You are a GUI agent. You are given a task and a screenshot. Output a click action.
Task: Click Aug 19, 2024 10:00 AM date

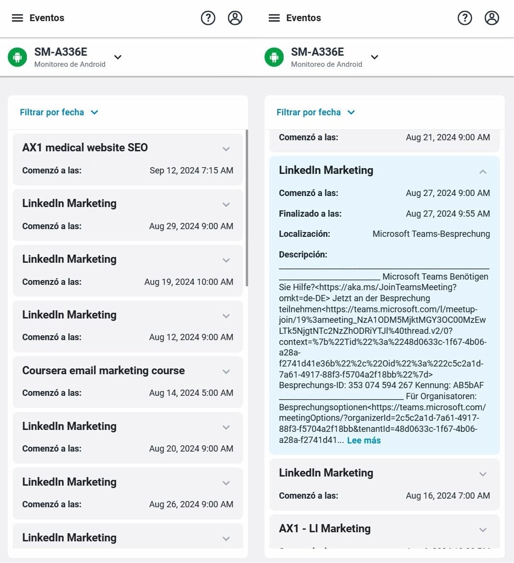pos(189,282)
